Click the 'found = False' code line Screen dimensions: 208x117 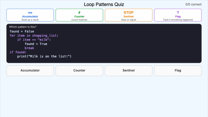tap(22, 31)
